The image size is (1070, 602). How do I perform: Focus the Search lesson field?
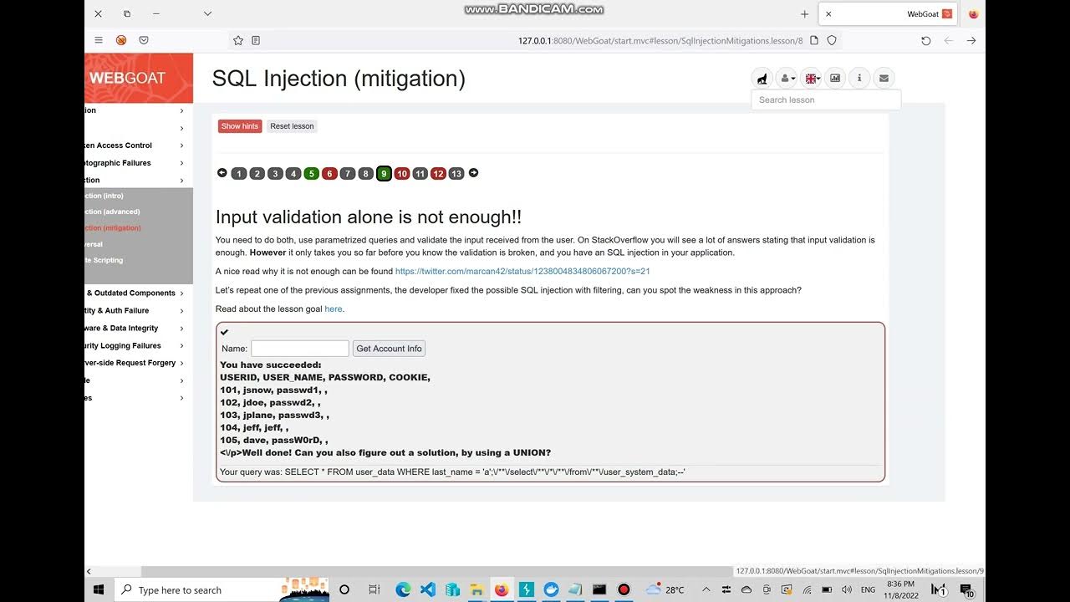click(826, 99)
